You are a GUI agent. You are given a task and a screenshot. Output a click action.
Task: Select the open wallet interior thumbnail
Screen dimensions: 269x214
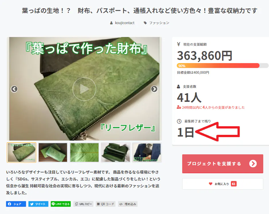[x=116, y=152]
